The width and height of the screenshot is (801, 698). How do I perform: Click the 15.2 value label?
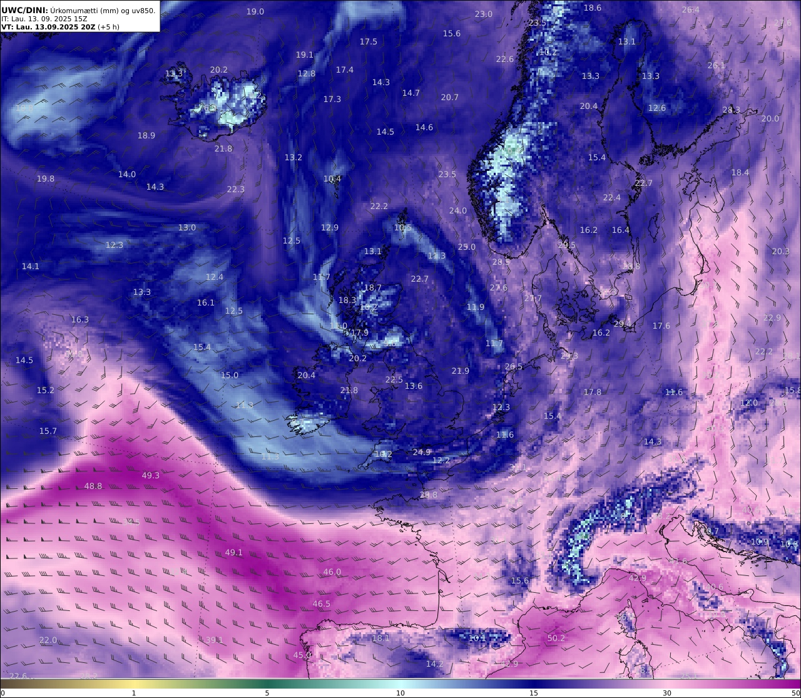pos(45,391)
